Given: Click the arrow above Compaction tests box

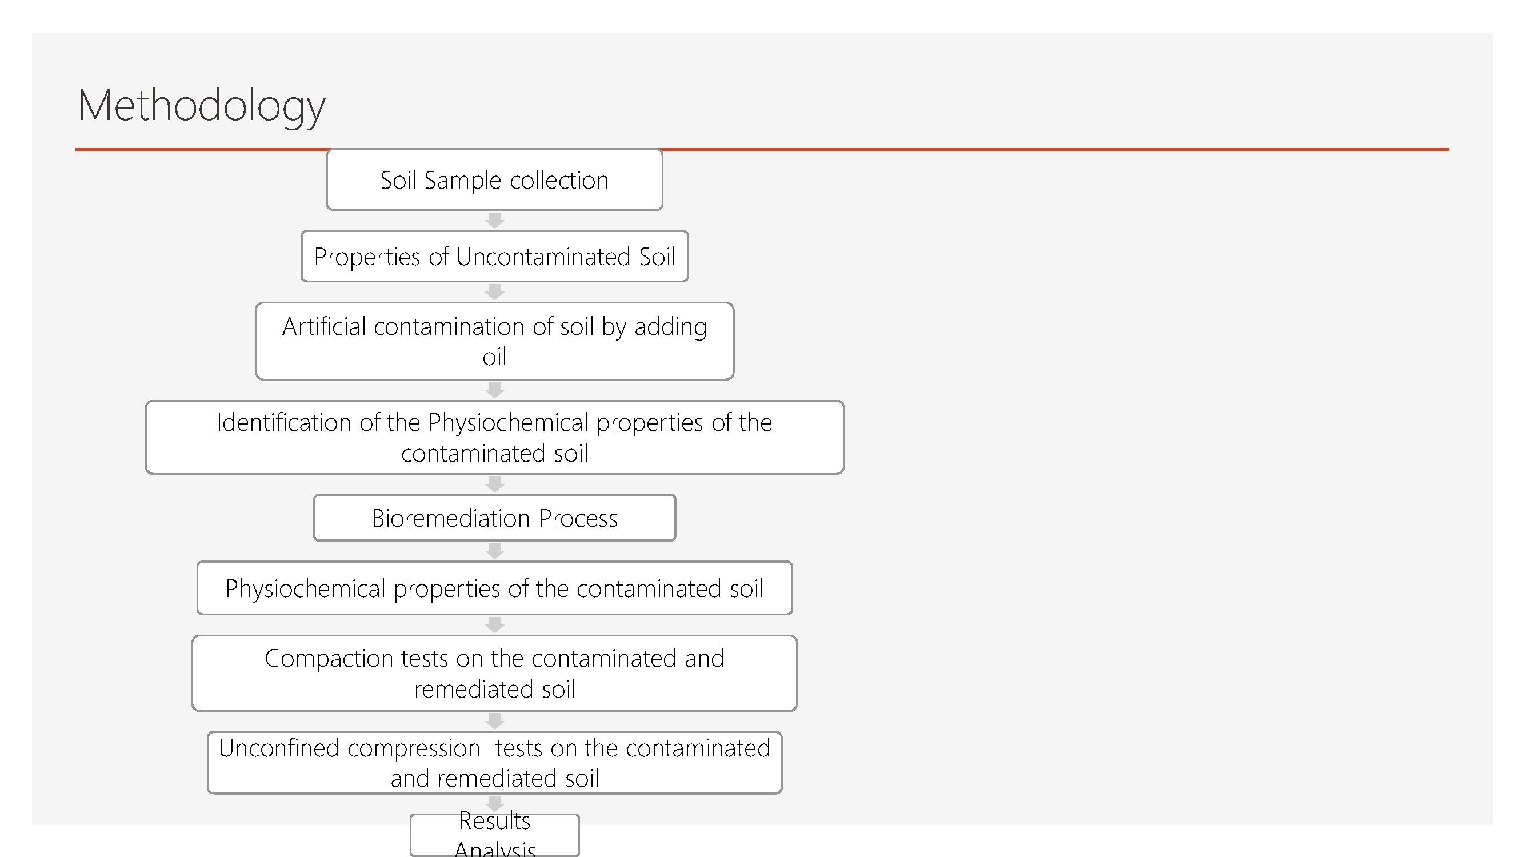Looking at the screenshot, I should pos(495,625).
